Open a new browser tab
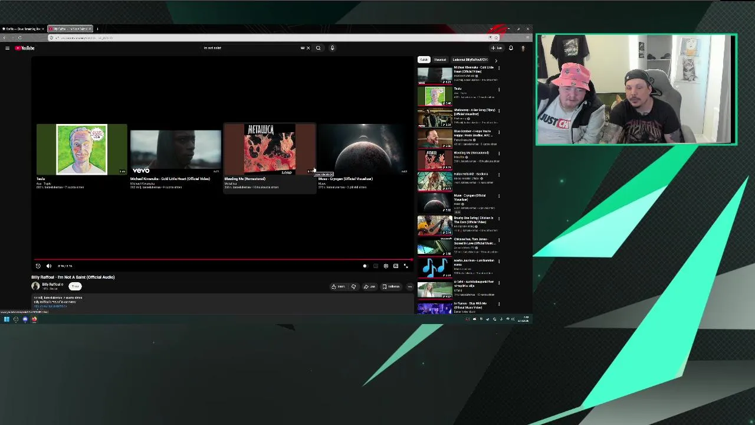The height and width of the screenshot is (425, 755). tap(97, 28)
